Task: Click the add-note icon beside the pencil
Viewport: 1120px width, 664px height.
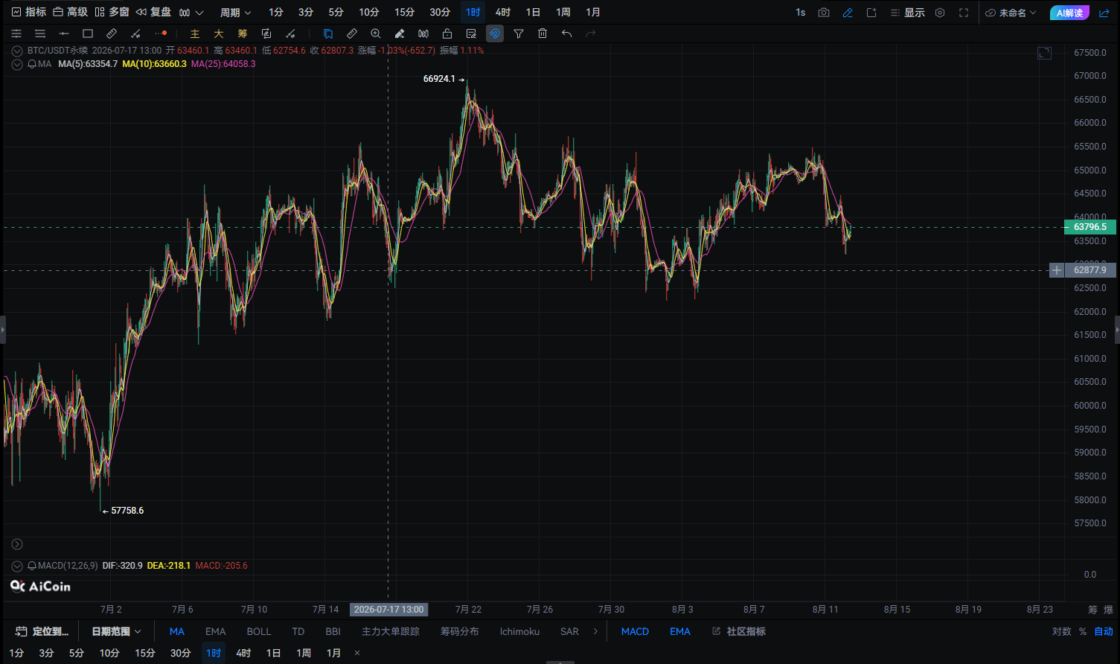Action: click(x=871, y=13)
